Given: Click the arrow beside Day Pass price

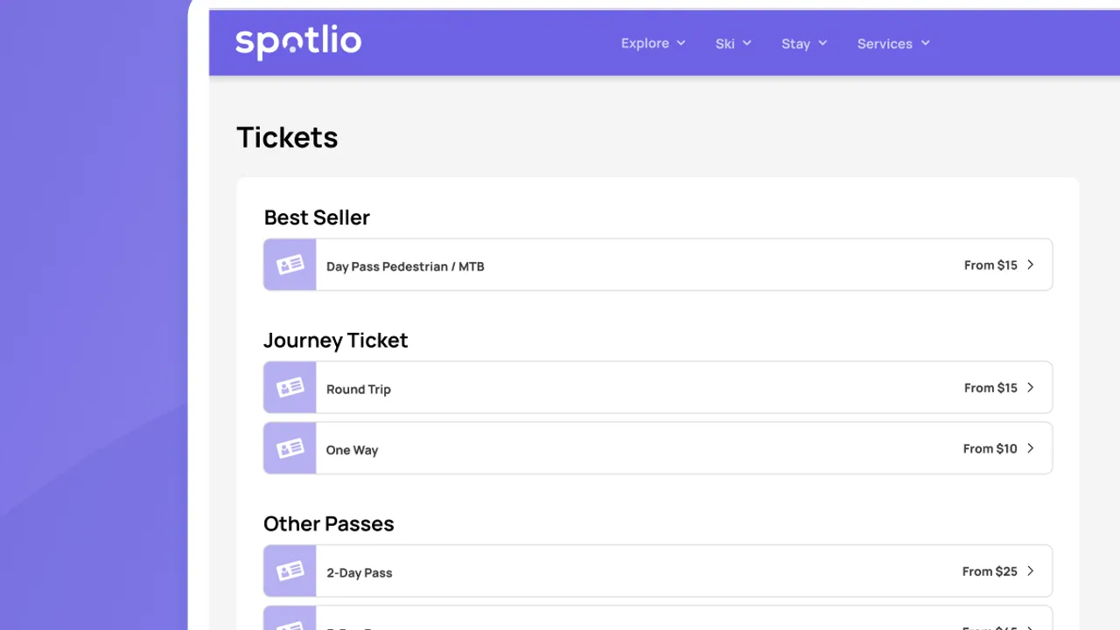Looking at the screenshot, I should (1030, 265).
